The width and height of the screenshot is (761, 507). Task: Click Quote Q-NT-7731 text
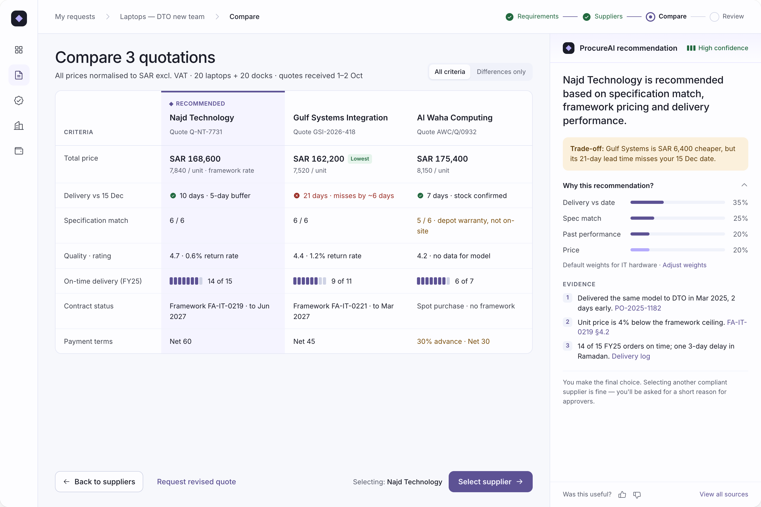(196, 132)
